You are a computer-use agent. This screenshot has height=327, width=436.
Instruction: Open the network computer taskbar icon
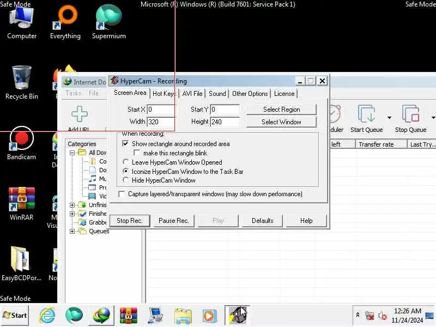pos(155,316)
